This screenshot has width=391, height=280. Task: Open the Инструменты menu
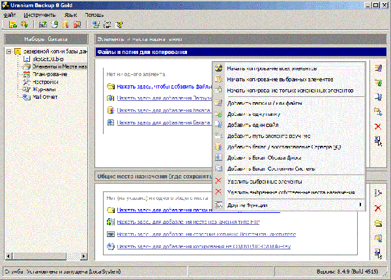point(40,14)
